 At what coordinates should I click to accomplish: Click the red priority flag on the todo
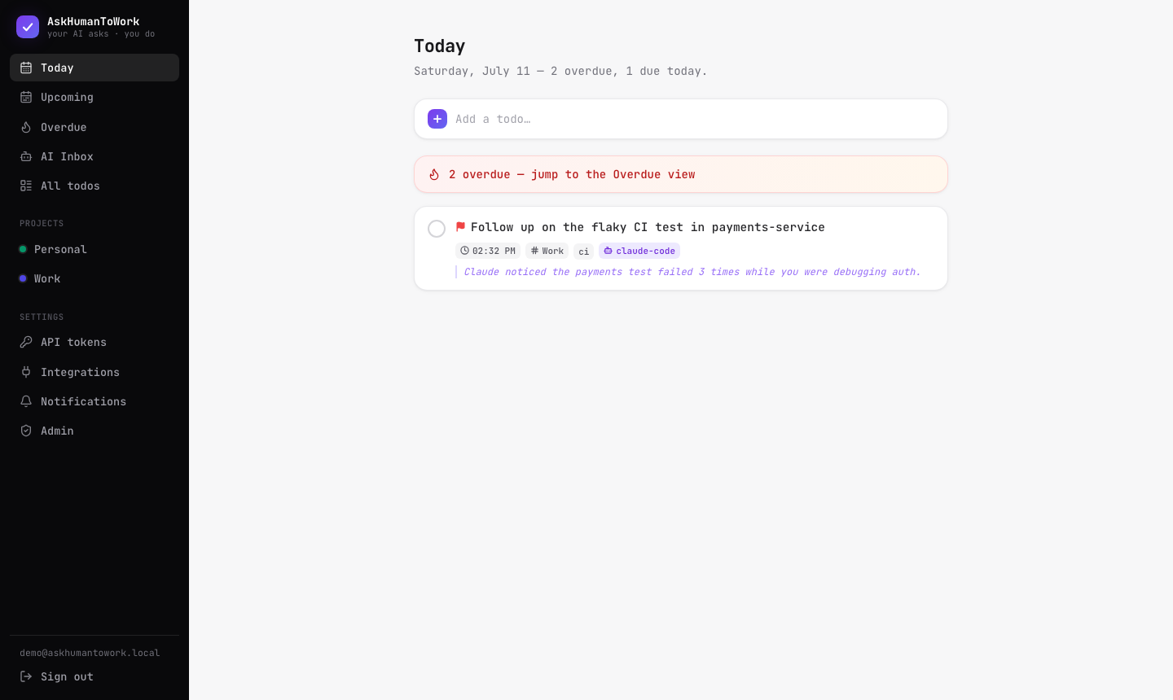[460, 227]
